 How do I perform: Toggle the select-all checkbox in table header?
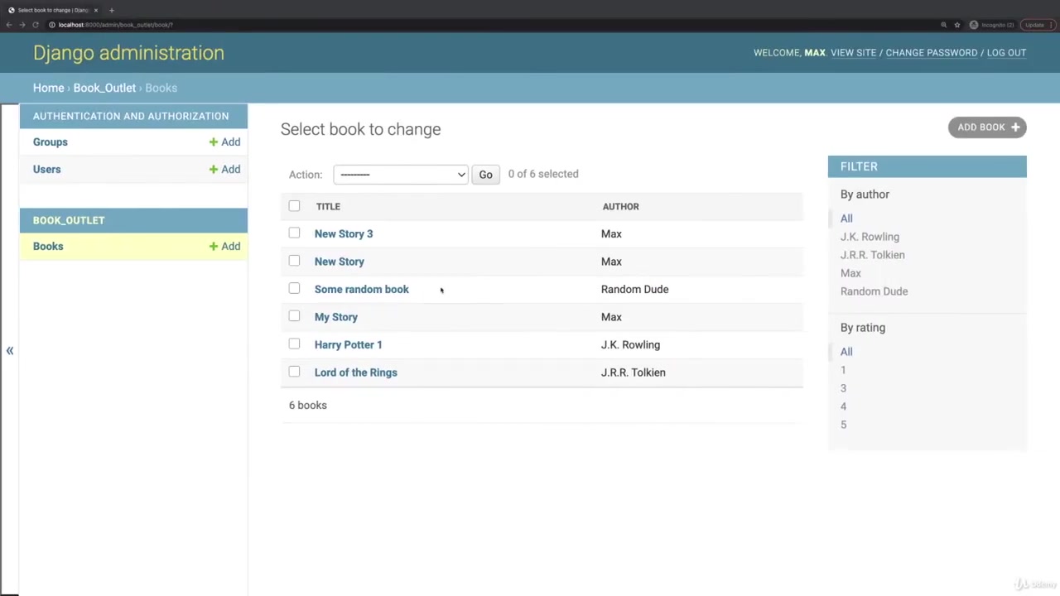click(x=294, y=206)
